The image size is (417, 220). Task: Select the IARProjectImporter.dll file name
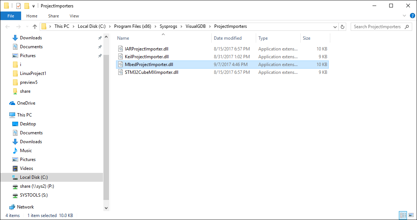(x=146, y=49)
